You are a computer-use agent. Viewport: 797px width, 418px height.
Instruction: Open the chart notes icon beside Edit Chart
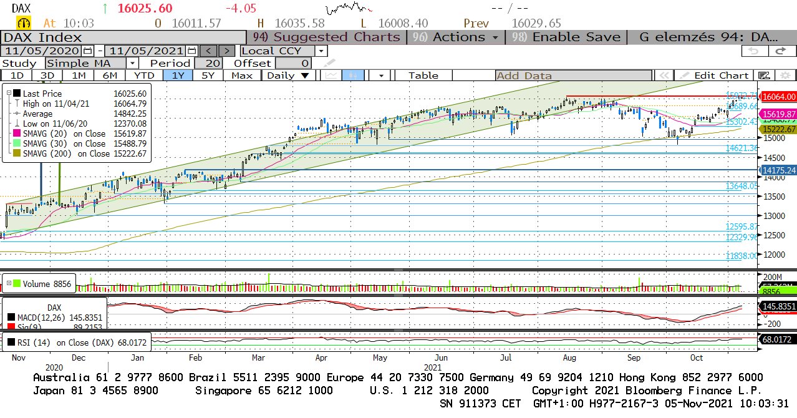click(764, 75)
